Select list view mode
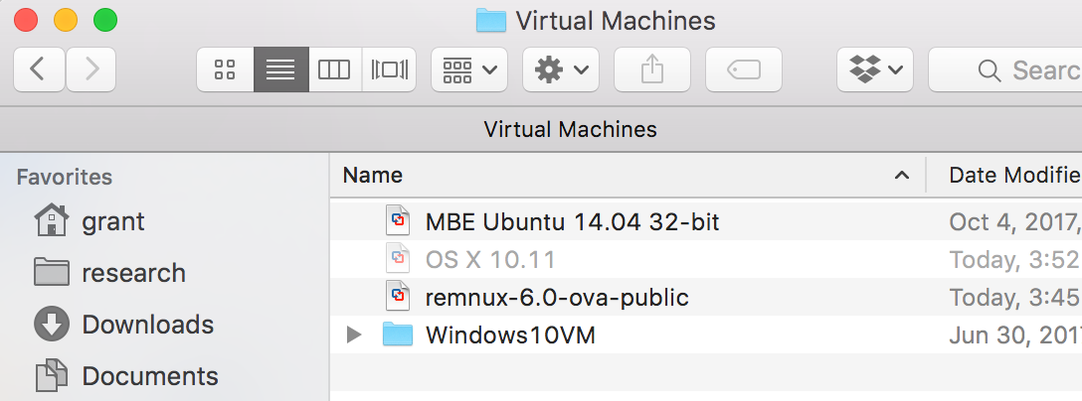Image resolution: width=1082 pixels, height=401 pixels. (x=280, y=68)
